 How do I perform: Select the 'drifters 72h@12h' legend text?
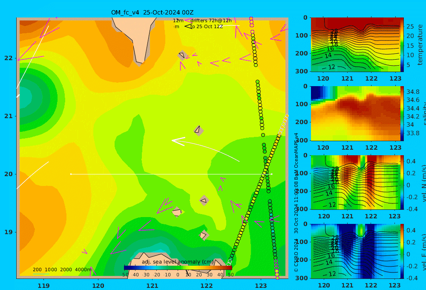pos(211,20)
